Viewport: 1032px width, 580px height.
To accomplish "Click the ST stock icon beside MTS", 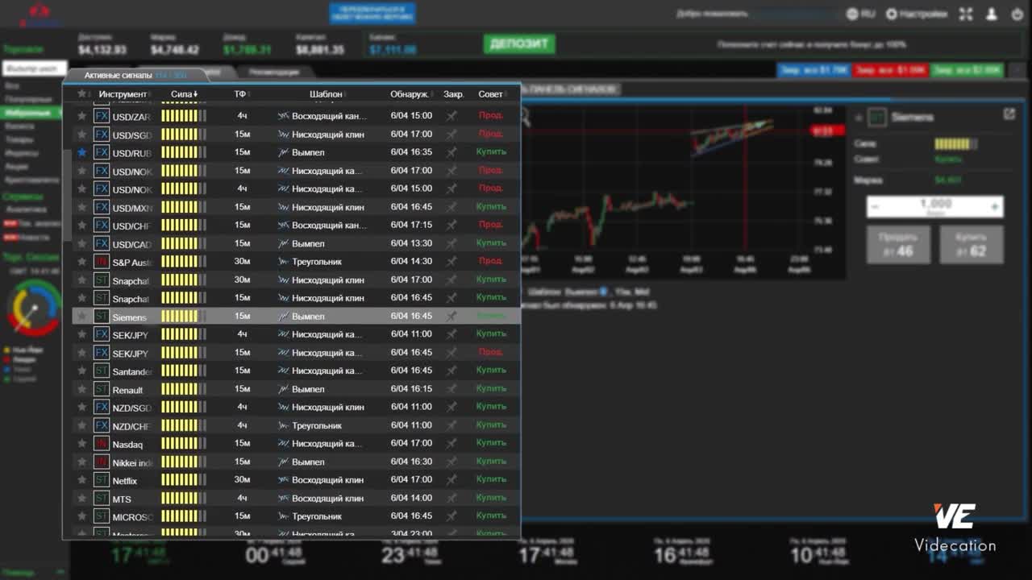I will (102, 499).
